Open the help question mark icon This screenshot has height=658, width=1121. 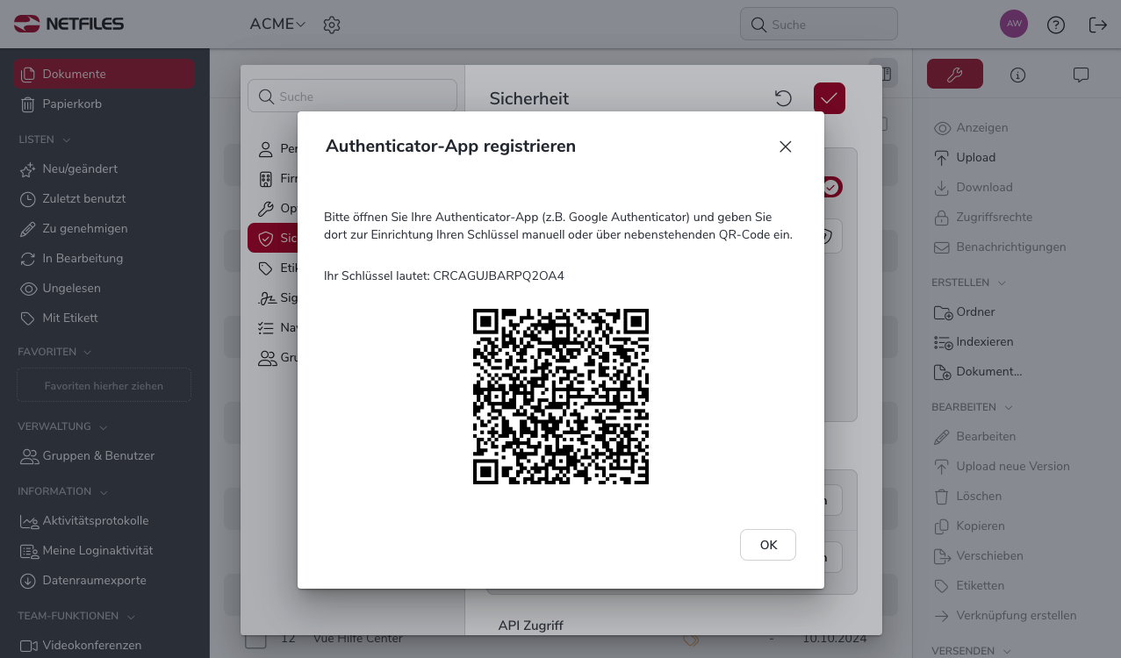[x=1055, y=25]
